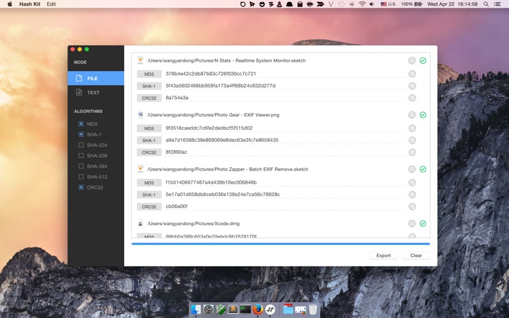Click the blue progress bar
The width and height of the screenshot is (509, 318).
point(281,244)
